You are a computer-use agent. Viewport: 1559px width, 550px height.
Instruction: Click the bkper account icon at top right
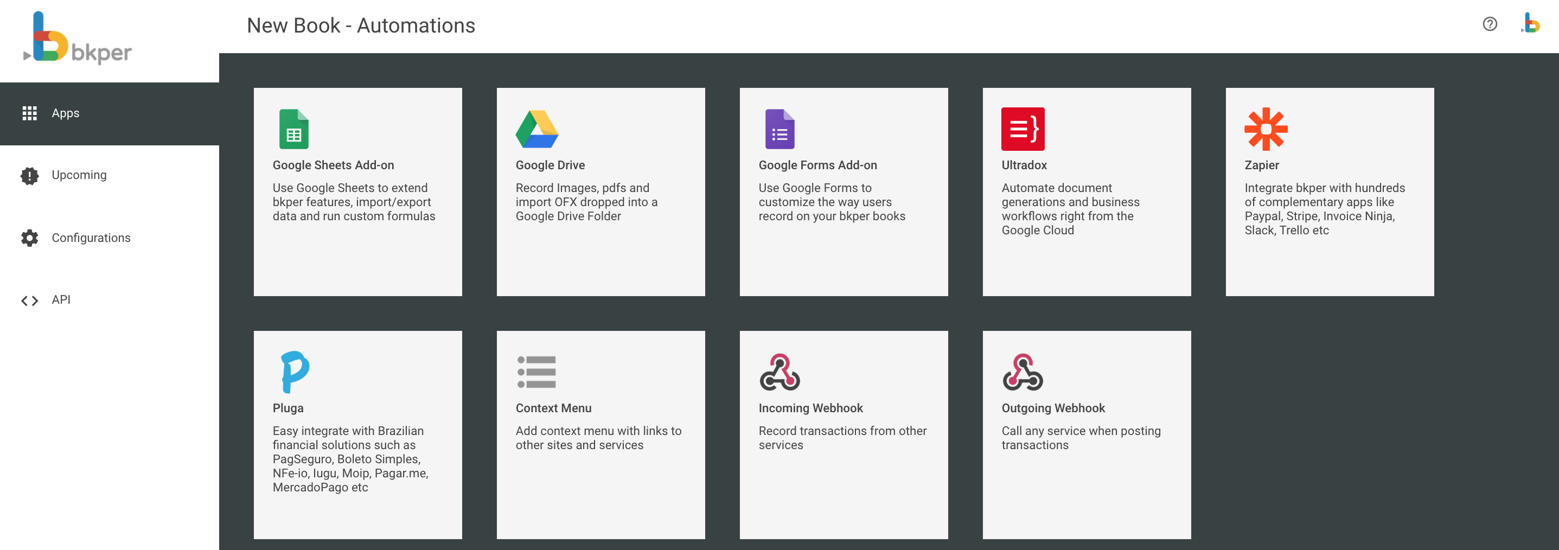1531,24
